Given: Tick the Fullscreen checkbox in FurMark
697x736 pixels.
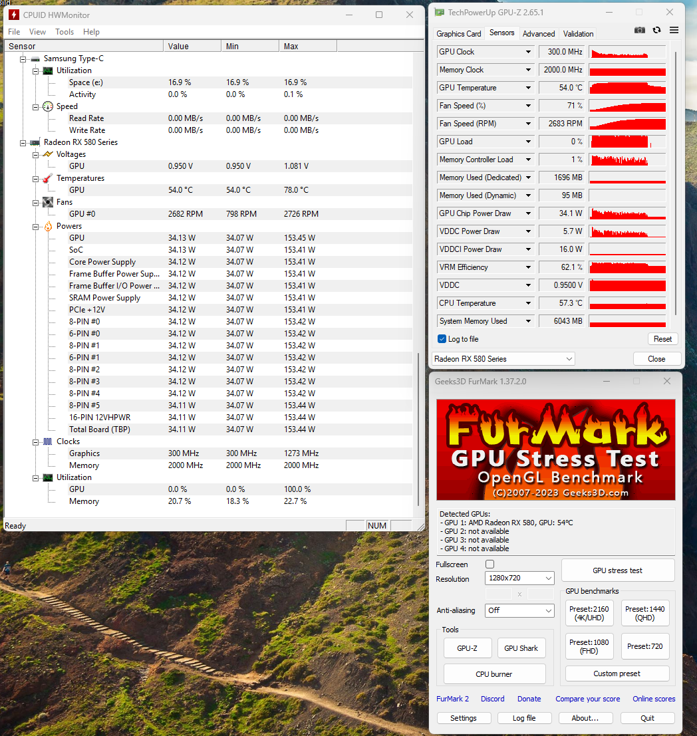Looking at the screenshot, I should [490, 564].
